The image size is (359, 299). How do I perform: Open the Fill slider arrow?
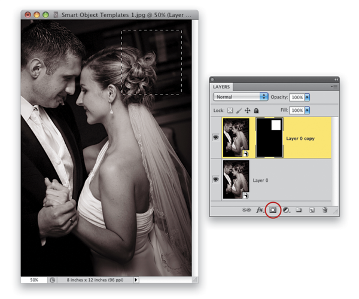(308, 110)
